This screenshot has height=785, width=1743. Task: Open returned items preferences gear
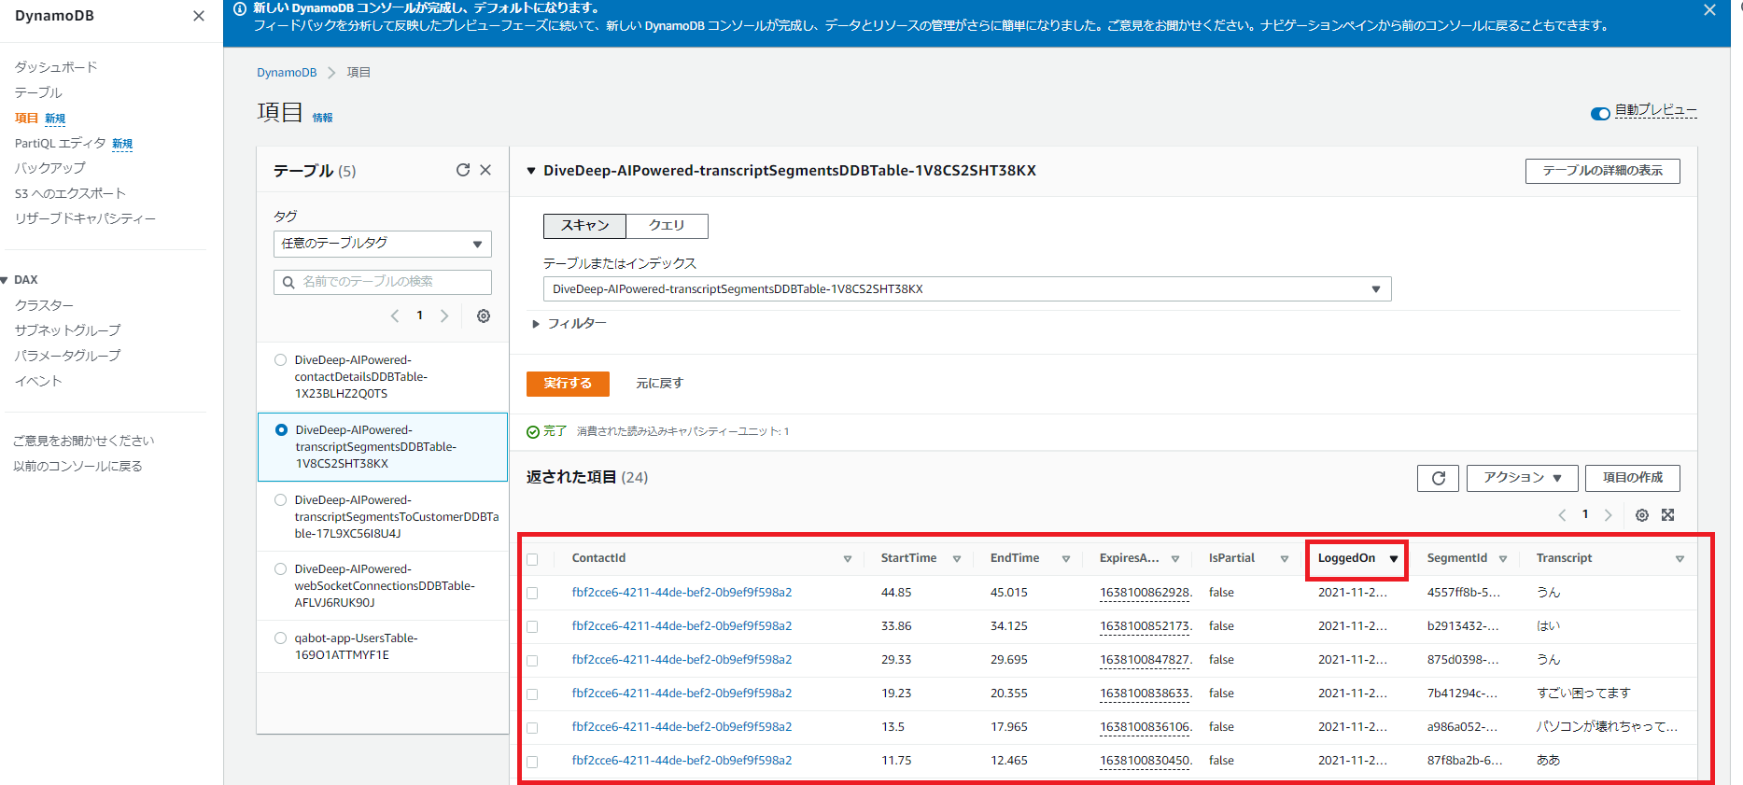[1642, 515]
